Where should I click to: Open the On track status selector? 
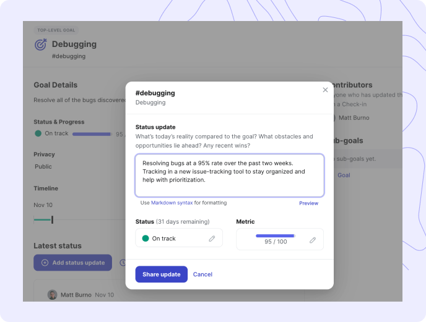(179, 238)
